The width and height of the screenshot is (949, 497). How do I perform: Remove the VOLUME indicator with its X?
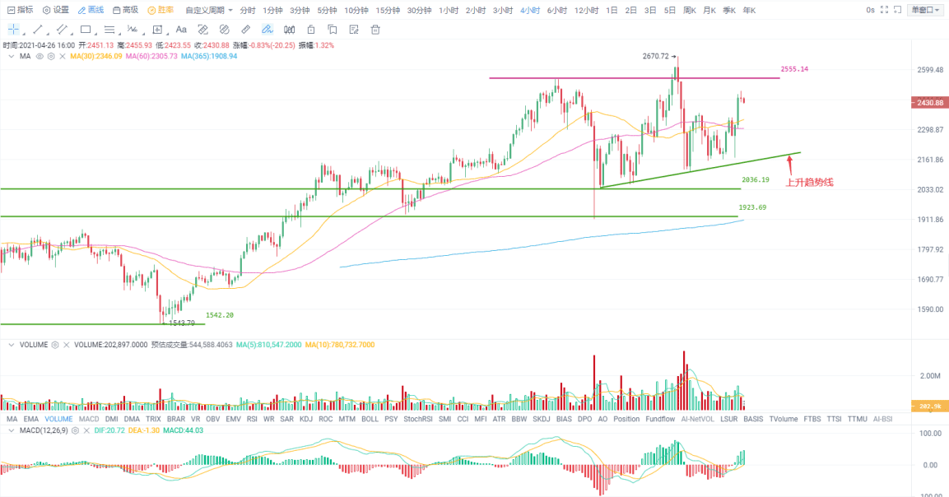(x=67, y=345)
